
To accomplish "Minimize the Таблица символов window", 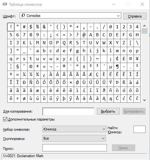I will [114, 4].
